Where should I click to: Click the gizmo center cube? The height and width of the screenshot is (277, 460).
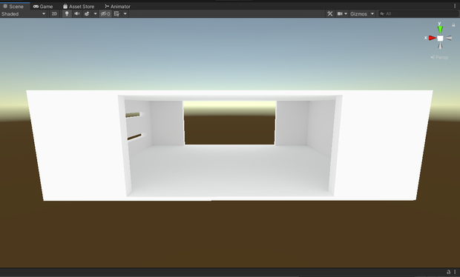pyautogui.click(x=440, y=38)
